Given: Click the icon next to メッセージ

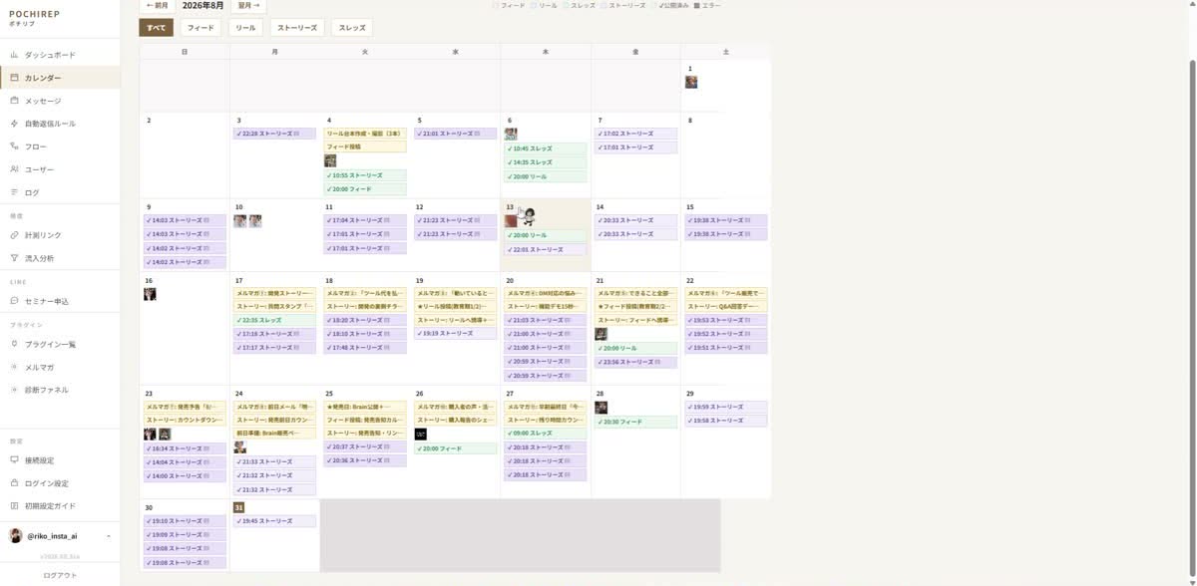Looking at the screenshot, I should pyautogui.click(x=14, y=101).
